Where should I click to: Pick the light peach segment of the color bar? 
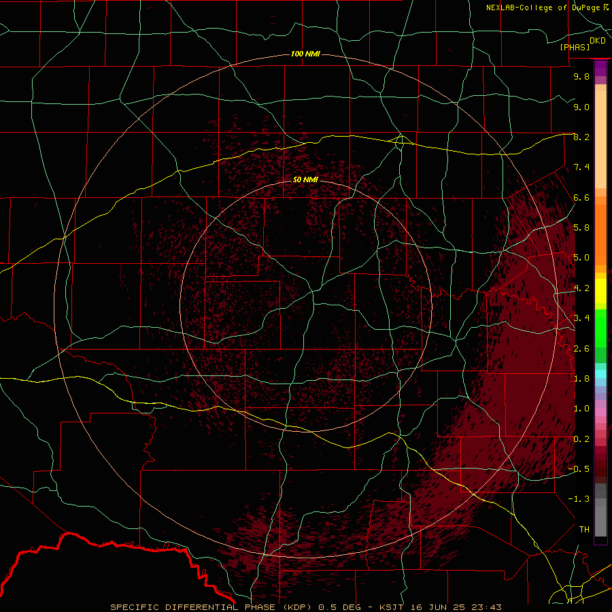pyautogui.click(x=600, y=139)
